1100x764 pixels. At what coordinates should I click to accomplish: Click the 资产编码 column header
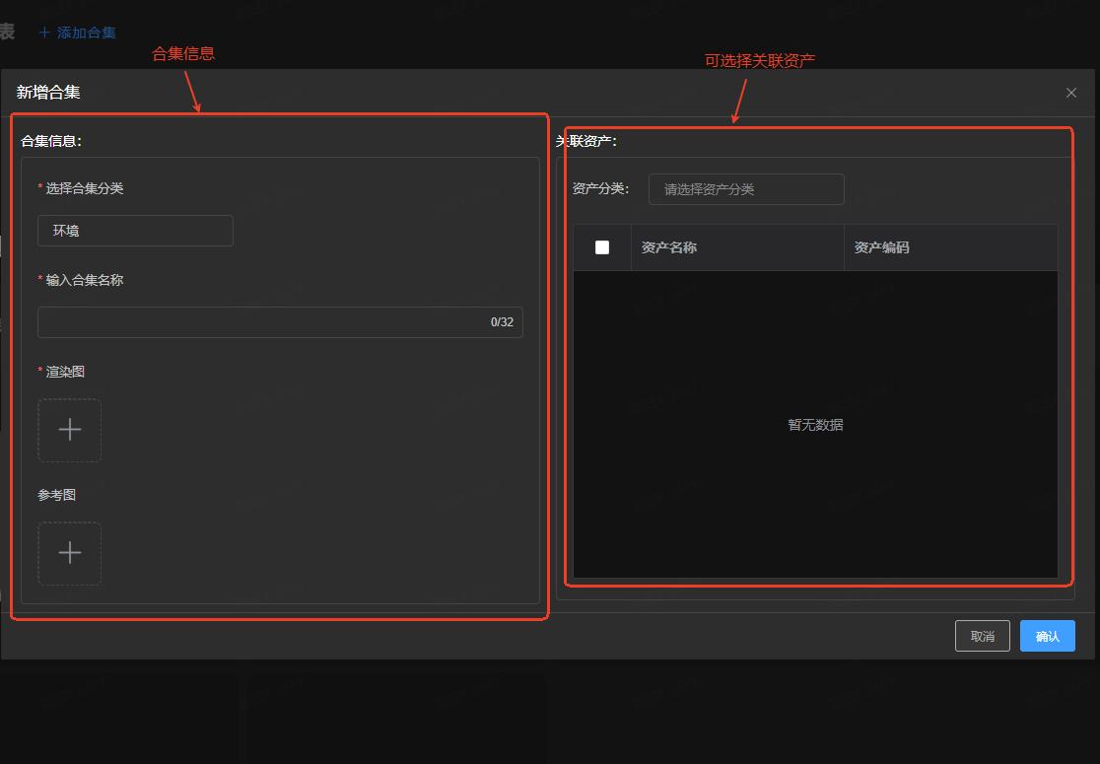tap(881, 247)
